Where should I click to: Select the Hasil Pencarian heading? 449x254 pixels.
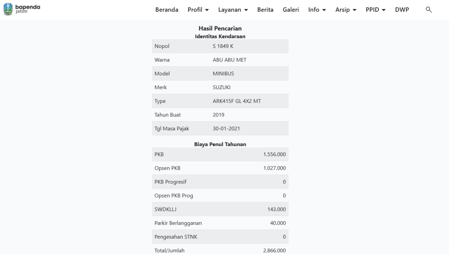pyautogui.click(x=220, y=28)
